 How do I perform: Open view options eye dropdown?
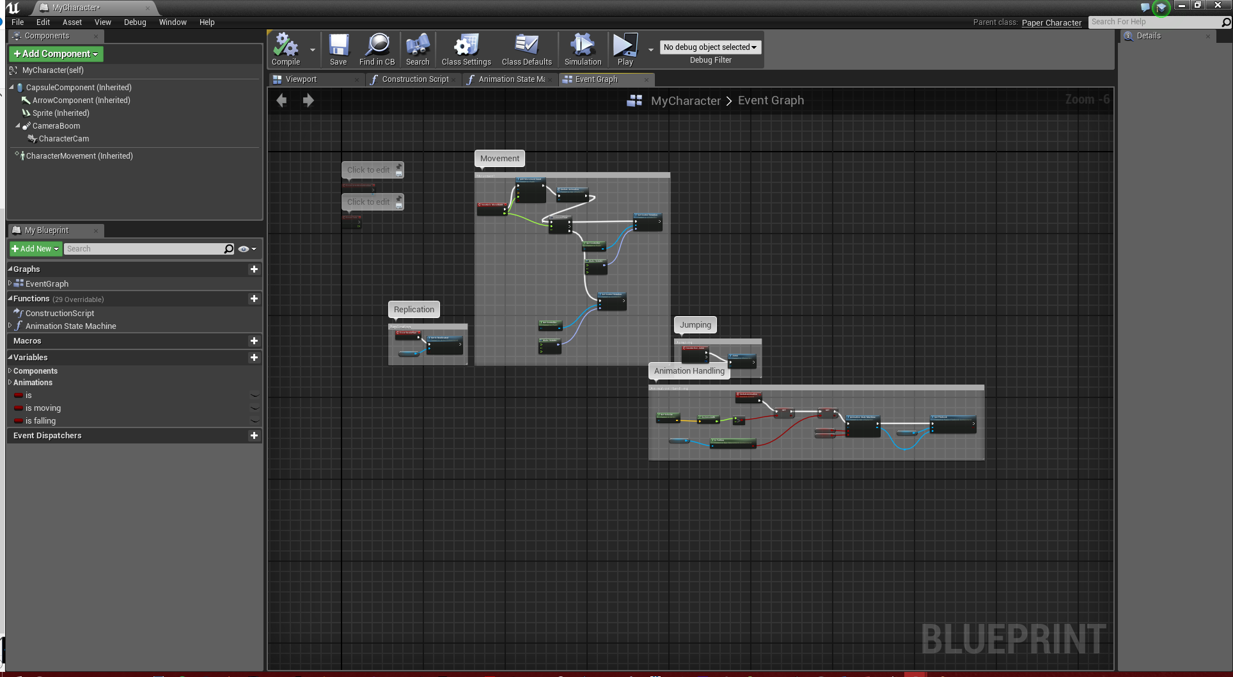pos(247,249)
